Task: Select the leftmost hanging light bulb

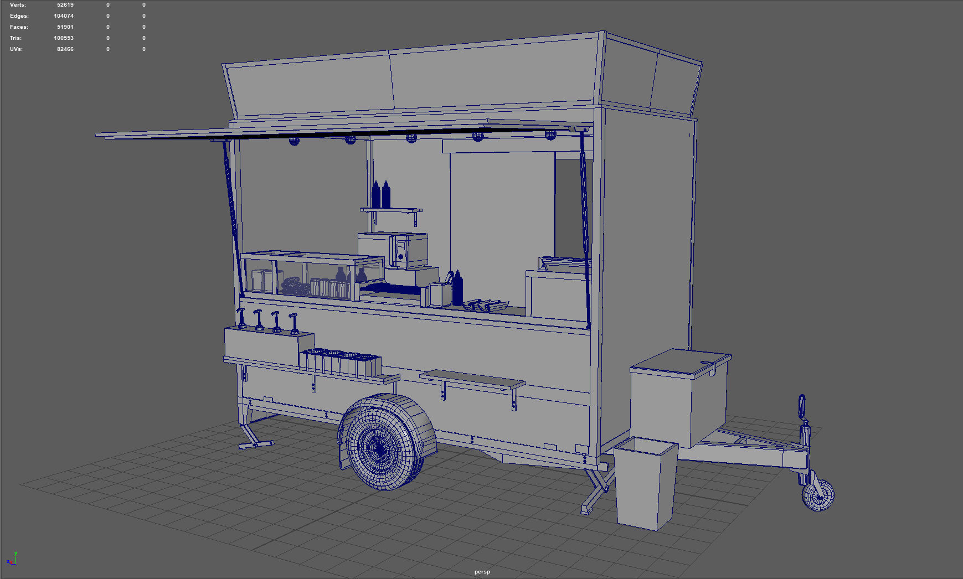Action: pos(294,141)
